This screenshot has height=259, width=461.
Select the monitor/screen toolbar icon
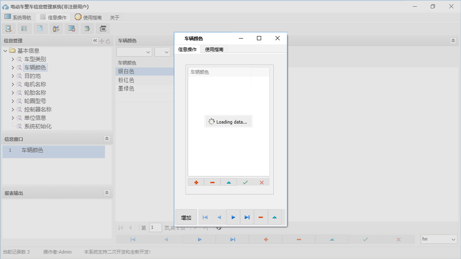71,28
